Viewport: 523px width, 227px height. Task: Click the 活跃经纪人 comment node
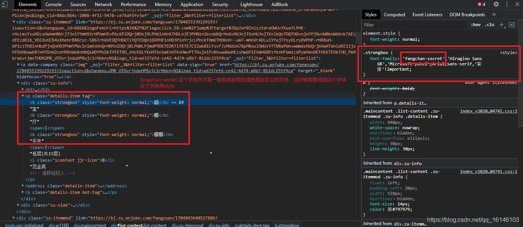click(x=52, y=173)
